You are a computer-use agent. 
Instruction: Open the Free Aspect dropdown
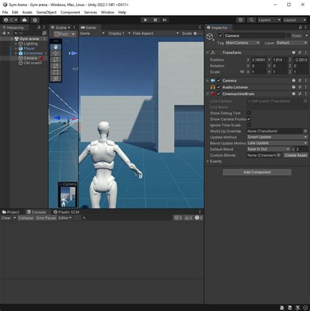click(156, 33)
